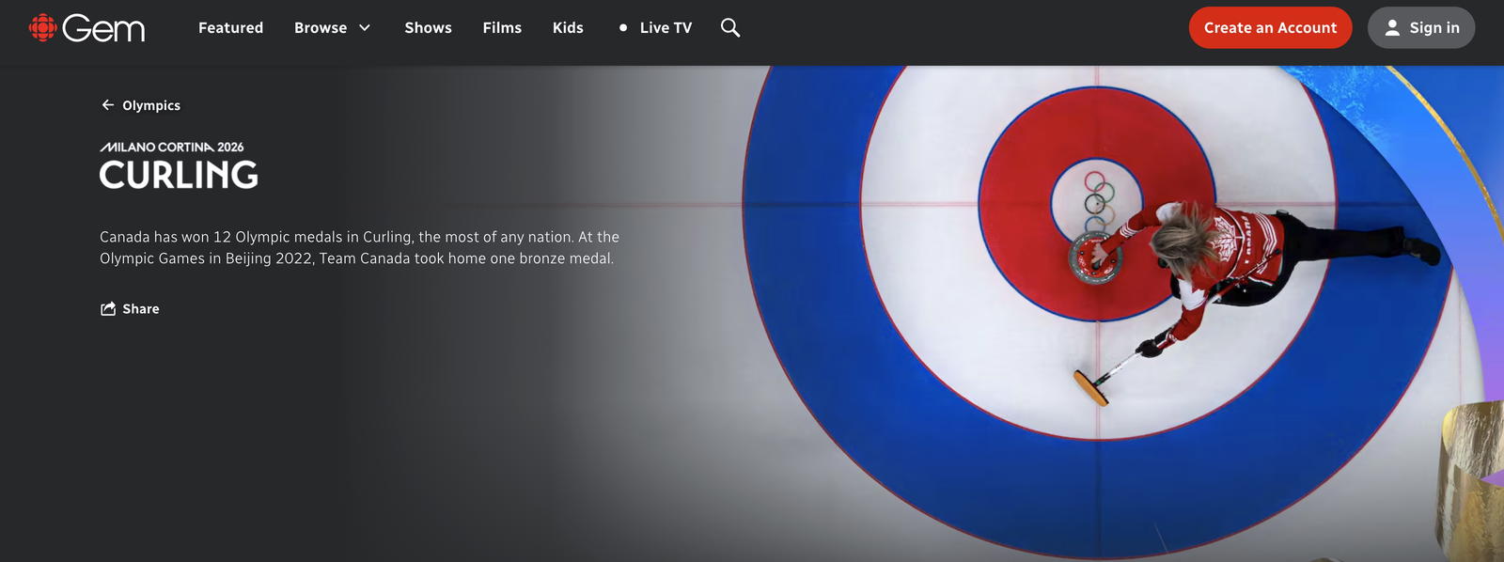Click the curling stone in the hero image
Image resolution: width=1504 pixels, height=562 pixels.
click(x=1095, y=259)
